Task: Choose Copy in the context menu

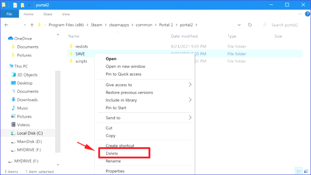Action: tap(111, 136)
